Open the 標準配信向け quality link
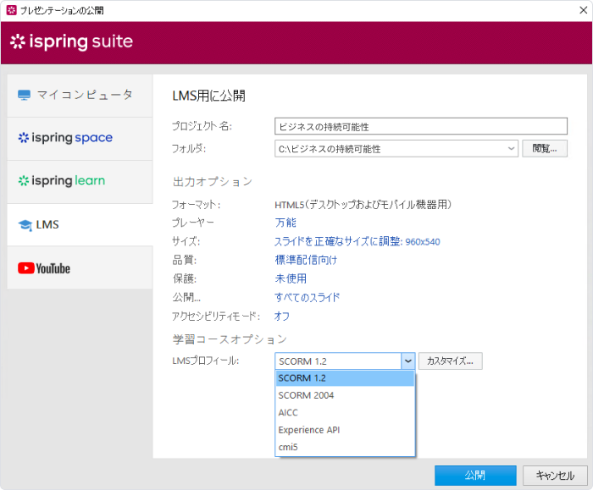This screenshot has width=593, height=490. tap(306, 260)
